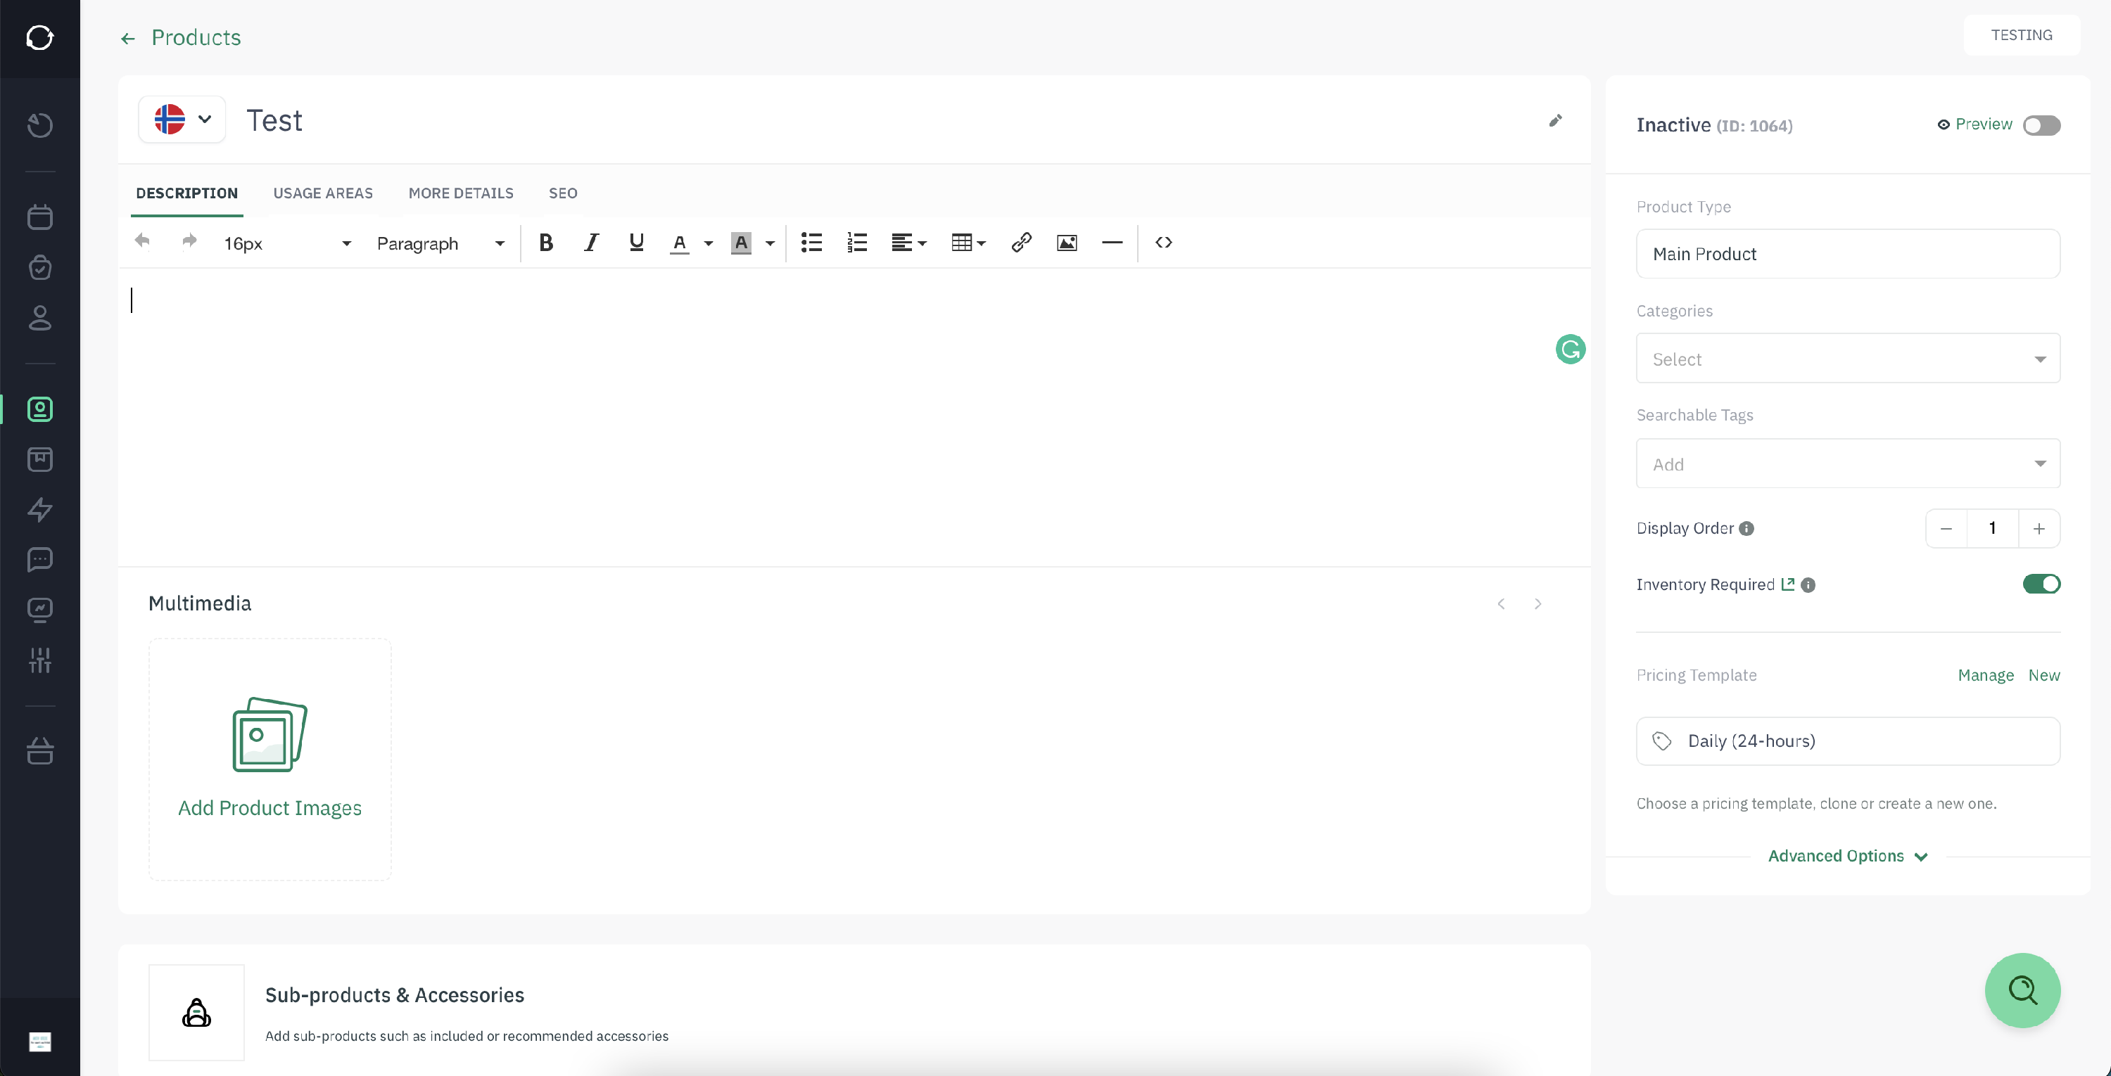
Task: Toggle bold formatting in the editor
Action: pos(546,243)
